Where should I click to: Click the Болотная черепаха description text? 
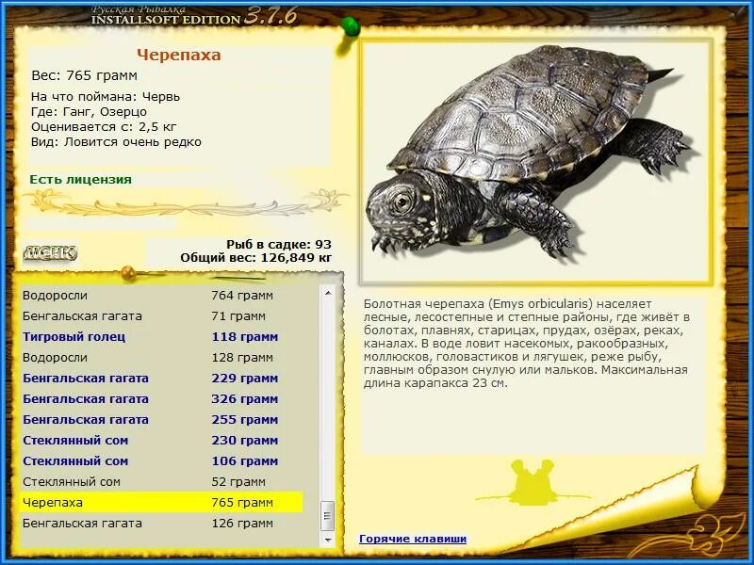527,344
